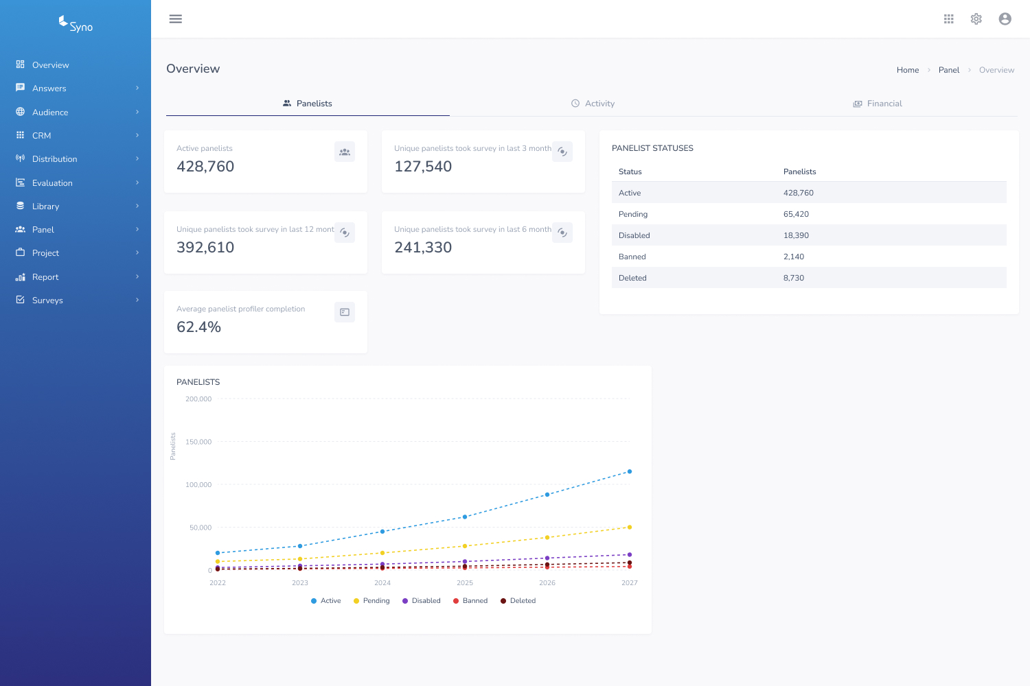Expand the Project menu chevron
The image size is (1030, 686).
pyautogui.click(x=137, y=252)
